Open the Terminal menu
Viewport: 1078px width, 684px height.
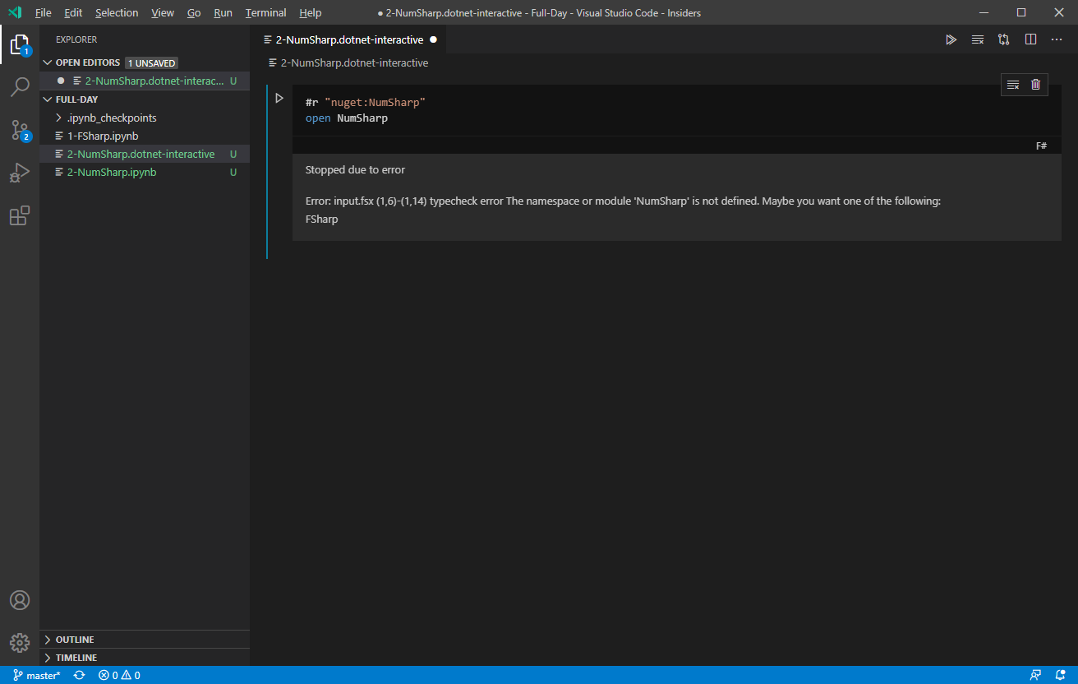point(265,12)
